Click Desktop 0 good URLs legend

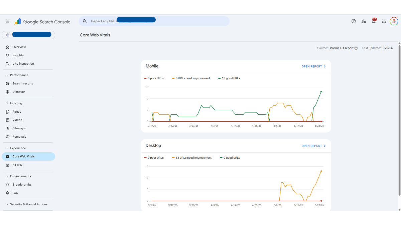point(230,158)
